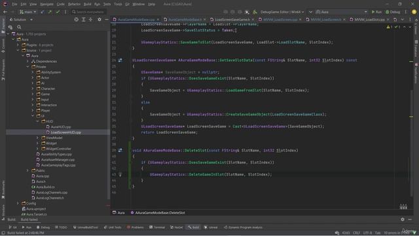
Task: Select Aura.Build.cs file
Action: (45, 187)
